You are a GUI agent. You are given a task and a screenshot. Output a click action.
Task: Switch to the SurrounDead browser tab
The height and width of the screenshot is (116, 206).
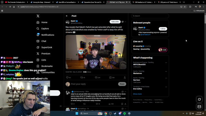pos(67,2)
